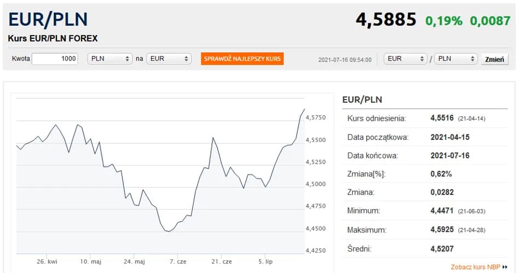Click the 4,5000 value on the price axis
This screenshot has height=273, width=519.
point(315,184)
